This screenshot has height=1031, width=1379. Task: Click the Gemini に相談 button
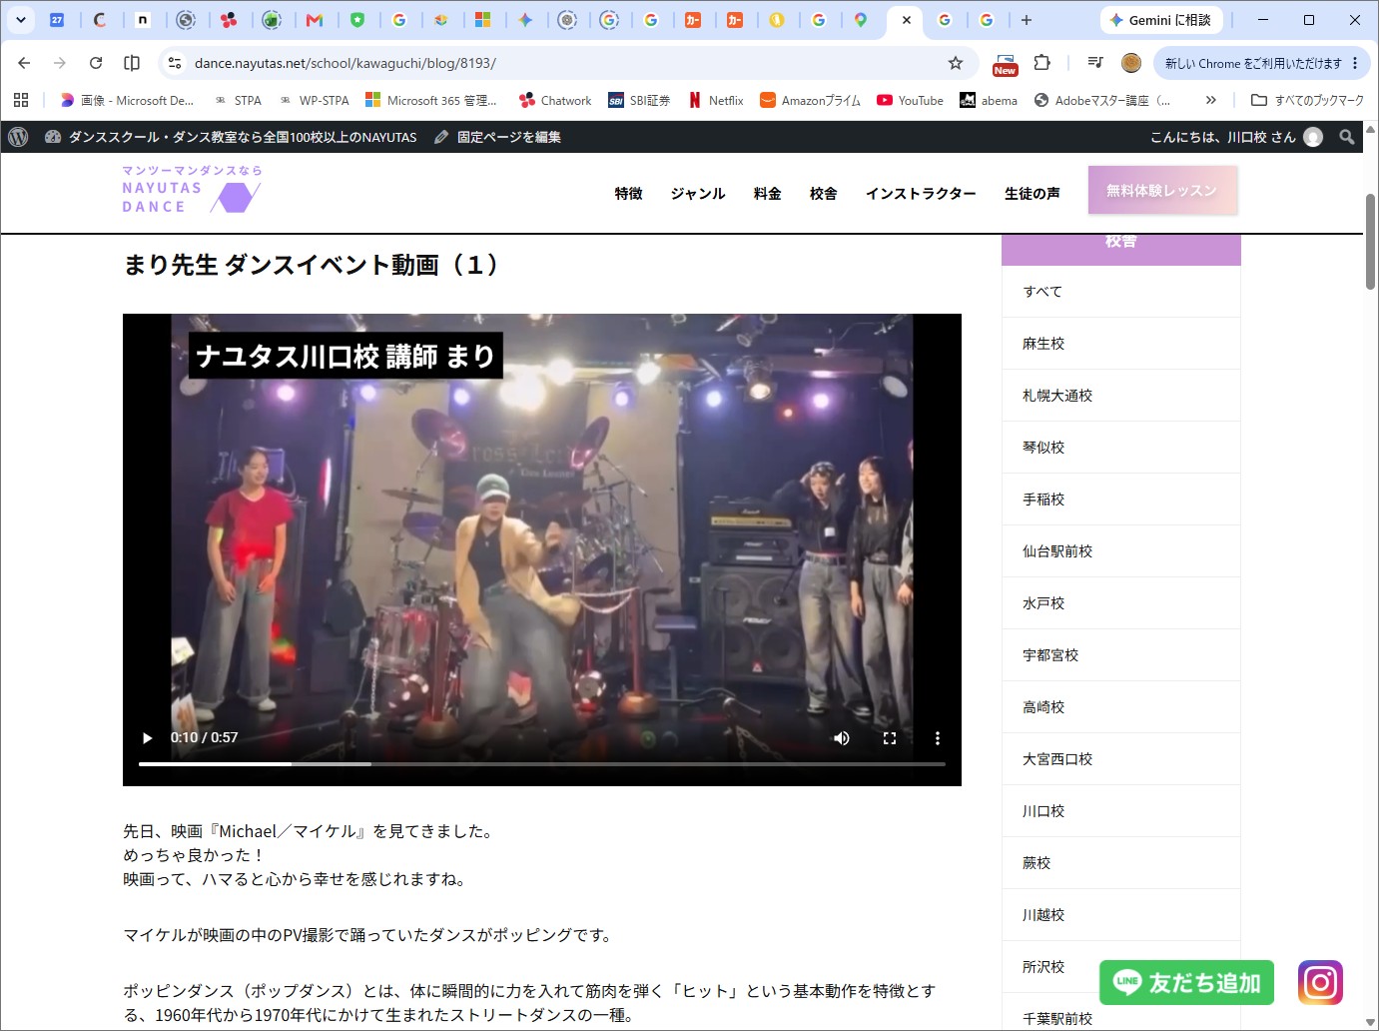click(1160, 20)
